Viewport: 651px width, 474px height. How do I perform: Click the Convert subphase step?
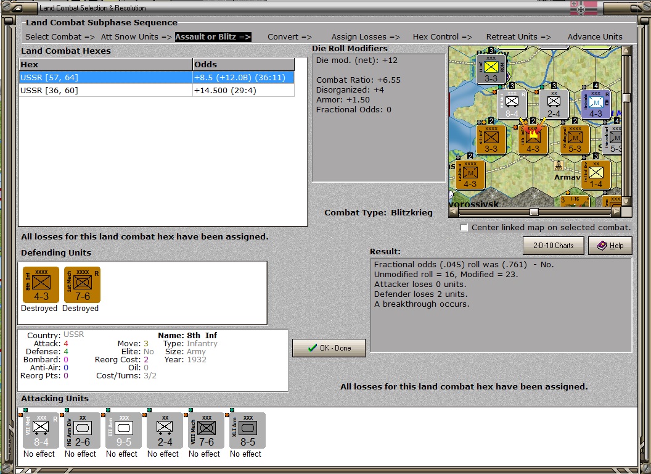click(x=289, y=36)
